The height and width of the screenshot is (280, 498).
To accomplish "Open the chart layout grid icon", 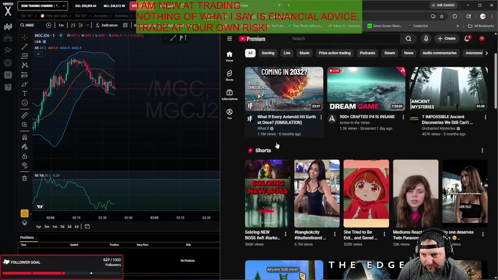I will pyautogui.click(x=125, y=25).
